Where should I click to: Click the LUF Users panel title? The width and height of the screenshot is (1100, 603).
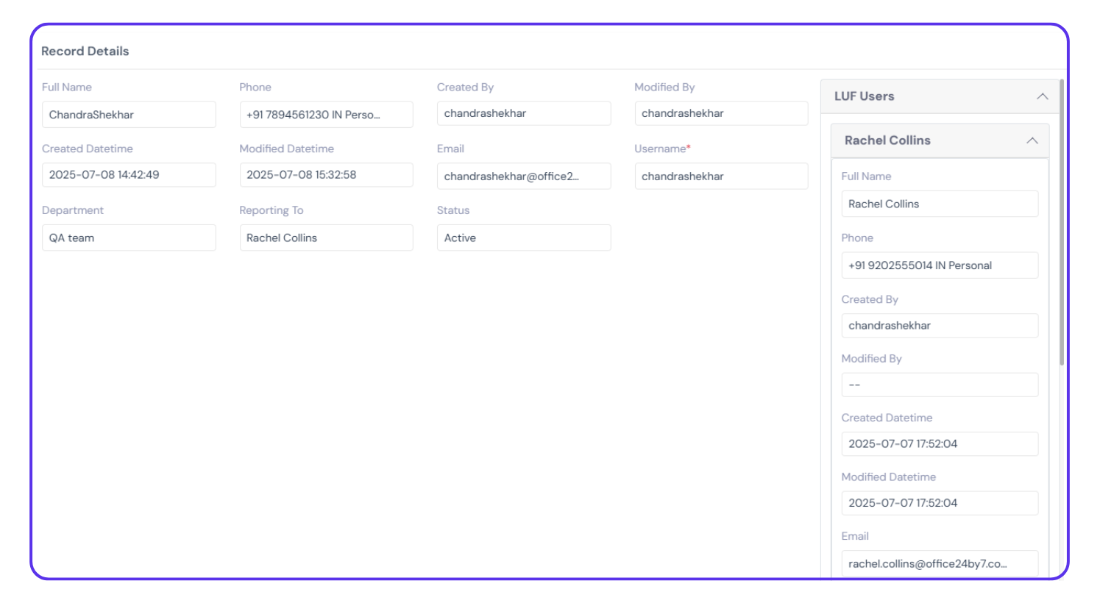864,96
